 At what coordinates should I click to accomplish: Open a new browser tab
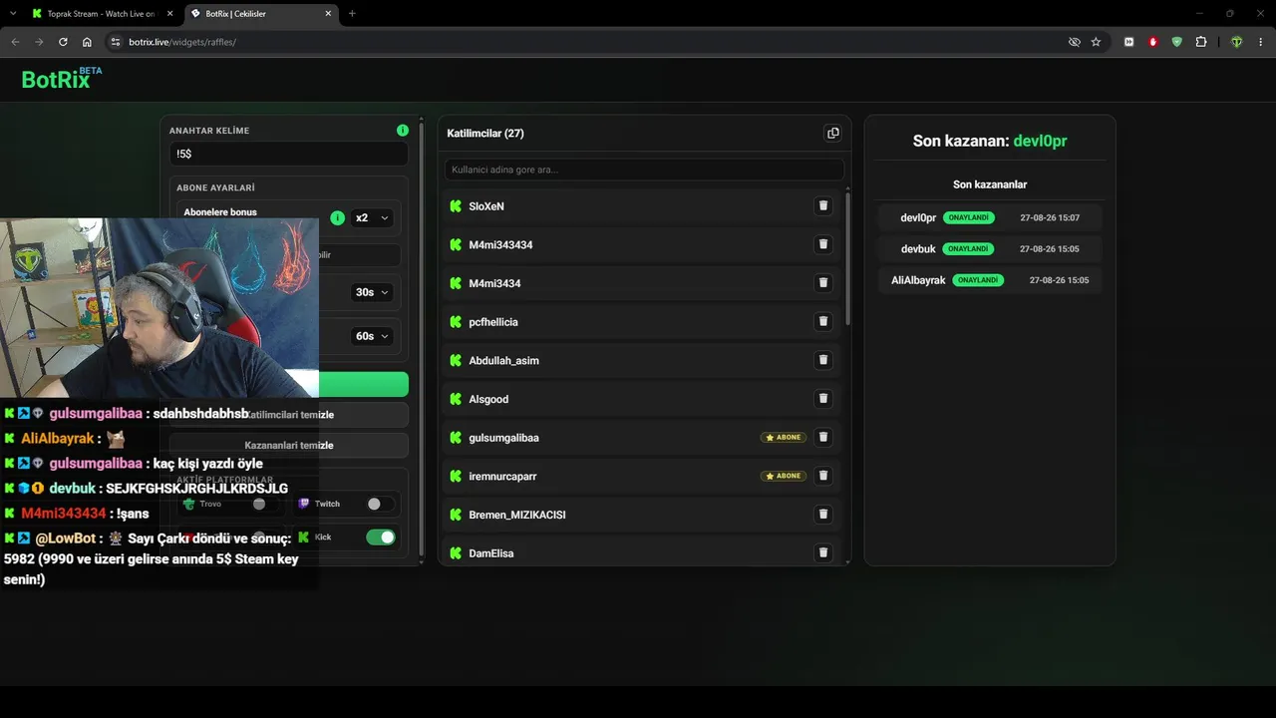352,14
